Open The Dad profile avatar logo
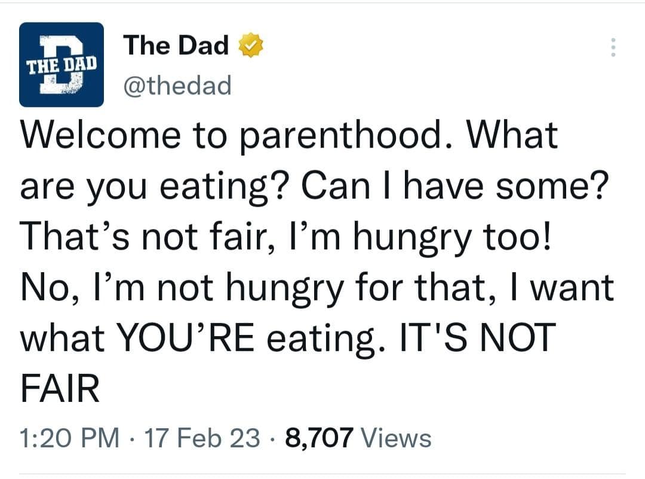The height and width of the screenshot is (479, 645). click(x=62, y=65)
